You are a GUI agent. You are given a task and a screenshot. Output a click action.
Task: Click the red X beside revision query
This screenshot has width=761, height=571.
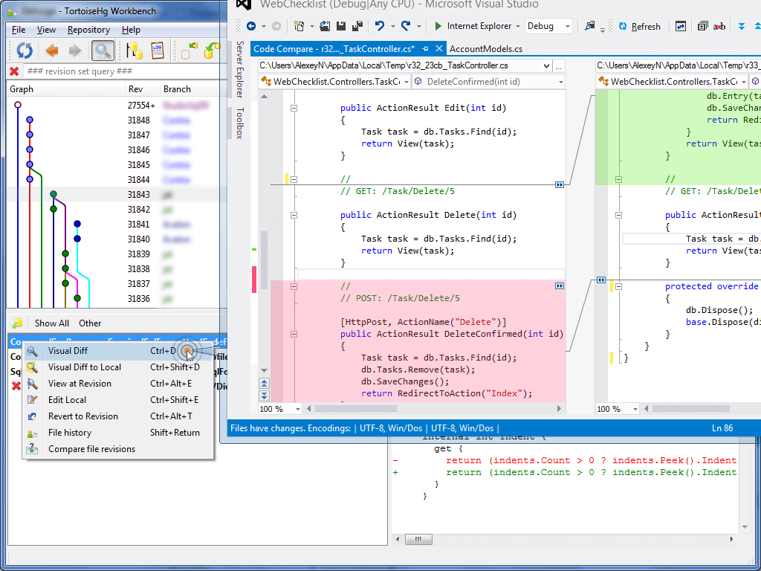coord(14,71)
